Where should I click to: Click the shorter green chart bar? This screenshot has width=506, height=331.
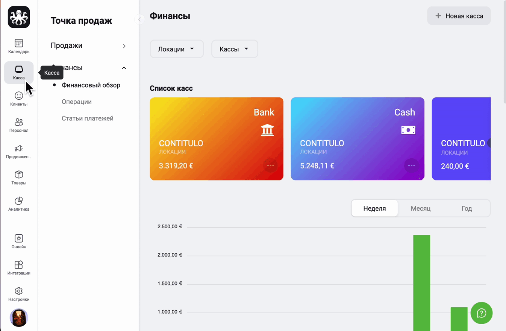coord(459,319)
